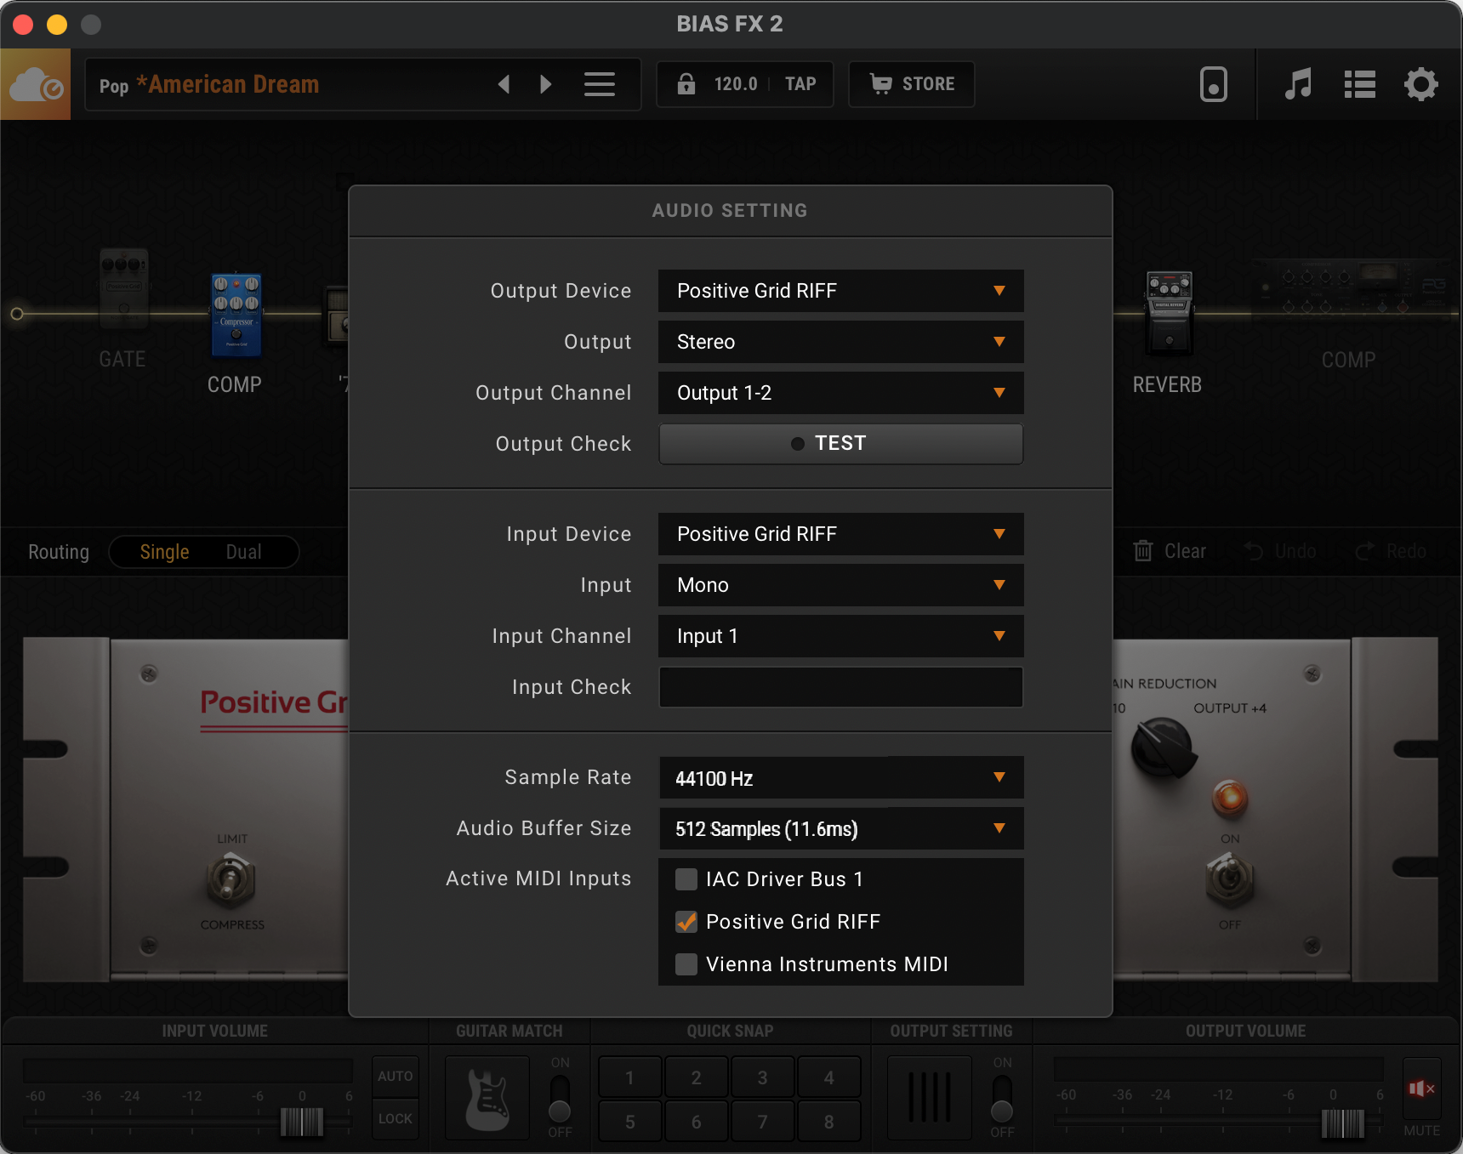
Task: Go to next preset arrow
Action: point(546,84)
